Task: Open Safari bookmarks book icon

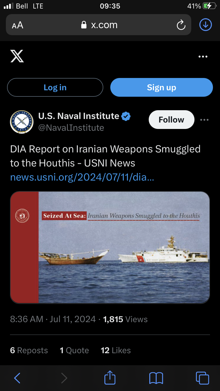Action: click(x=156, y=378)
